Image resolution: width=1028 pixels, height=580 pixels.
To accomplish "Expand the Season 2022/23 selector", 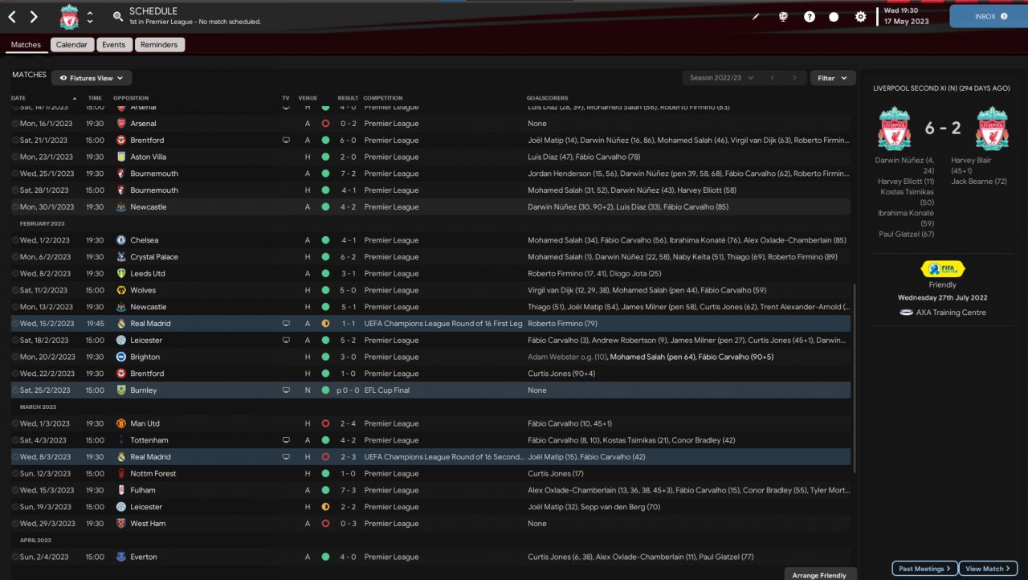I will pos(722,78).
